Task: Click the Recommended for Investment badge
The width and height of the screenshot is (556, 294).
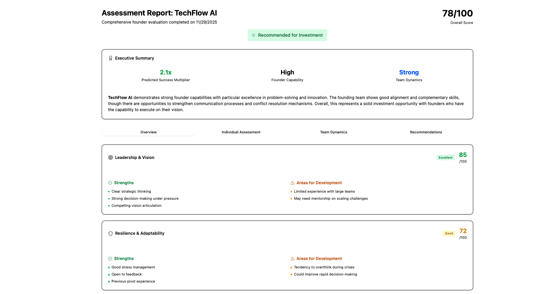Action: (x=287, y=35)
